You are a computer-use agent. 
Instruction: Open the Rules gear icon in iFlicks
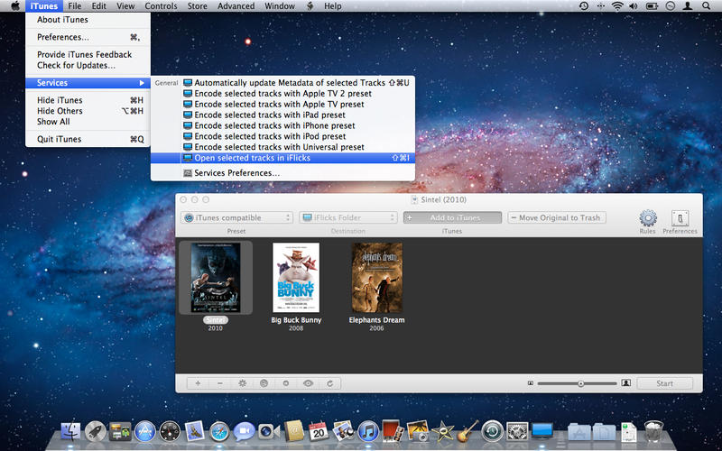tap(647, 219)
